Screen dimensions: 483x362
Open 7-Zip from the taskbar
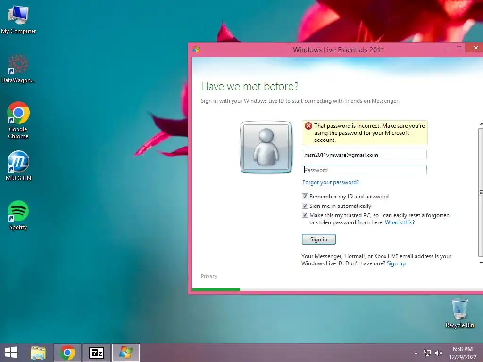click(96, 353)
